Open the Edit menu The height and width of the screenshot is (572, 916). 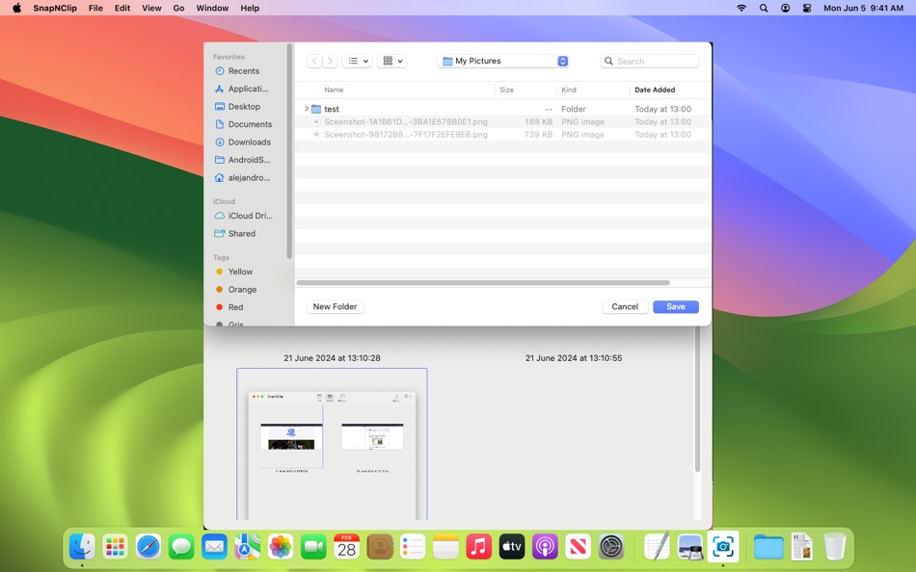[x=122, y=8]
